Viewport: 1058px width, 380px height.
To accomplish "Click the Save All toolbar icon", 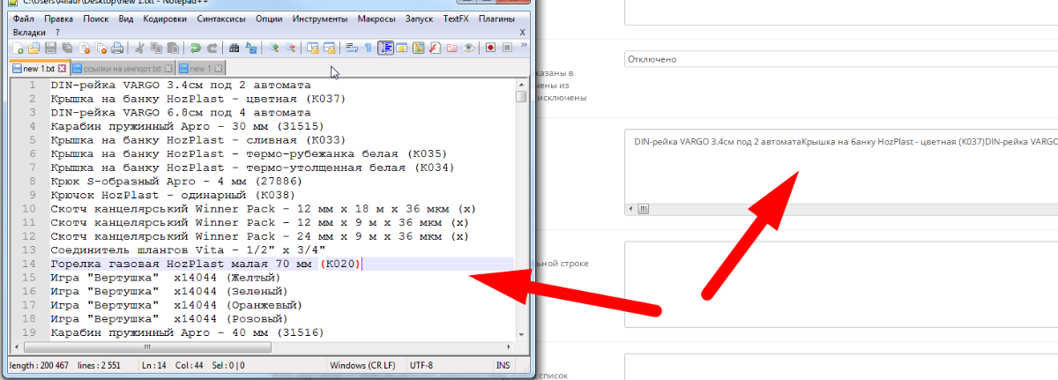I will 67,48.
